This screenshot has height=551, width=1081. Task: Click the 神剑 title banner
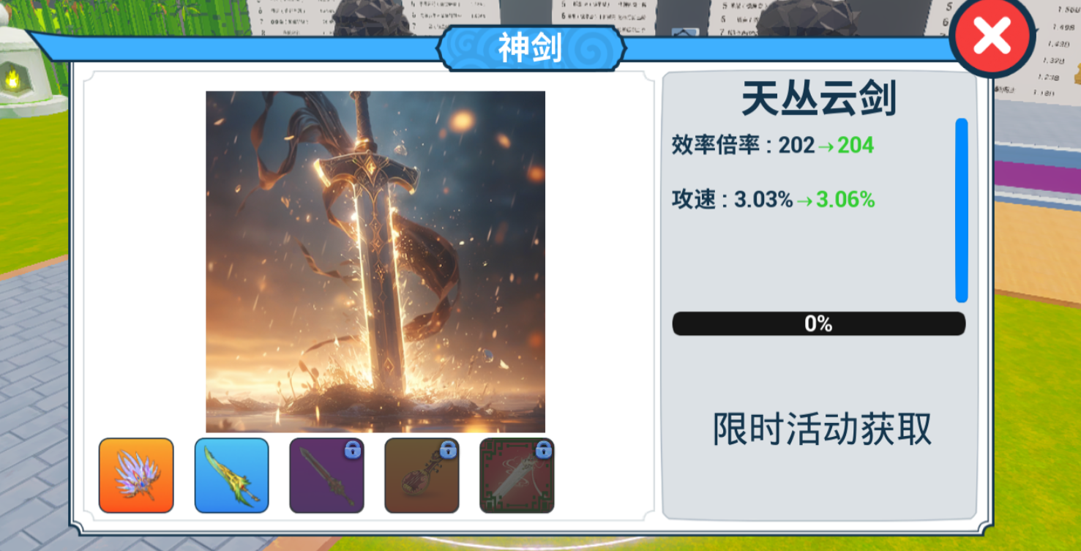(531, 48)
